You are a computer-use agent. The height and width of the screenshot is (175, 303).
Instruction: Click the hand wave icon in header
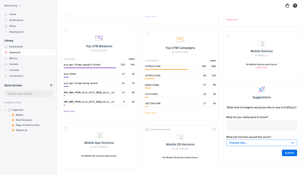[x=287, y=6]
